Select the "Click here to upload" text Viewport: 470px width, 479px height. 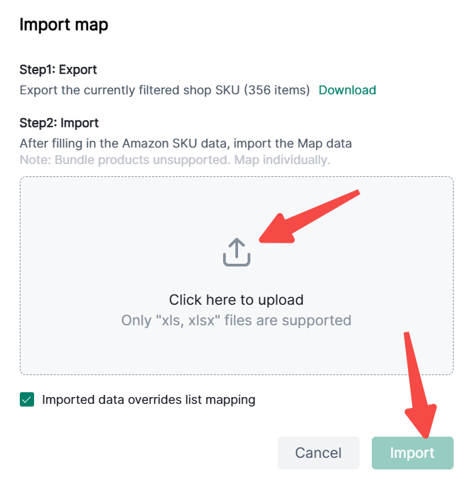point(236,300)
